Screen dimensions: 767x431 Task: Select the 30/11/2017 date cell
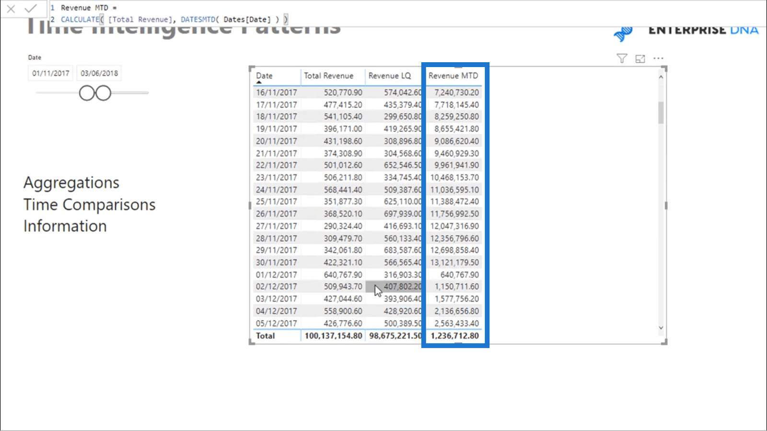point(276,262)
